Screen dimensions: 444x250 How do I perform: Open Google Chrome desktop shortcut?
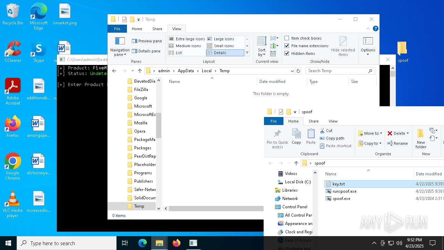tap(13, 167)
